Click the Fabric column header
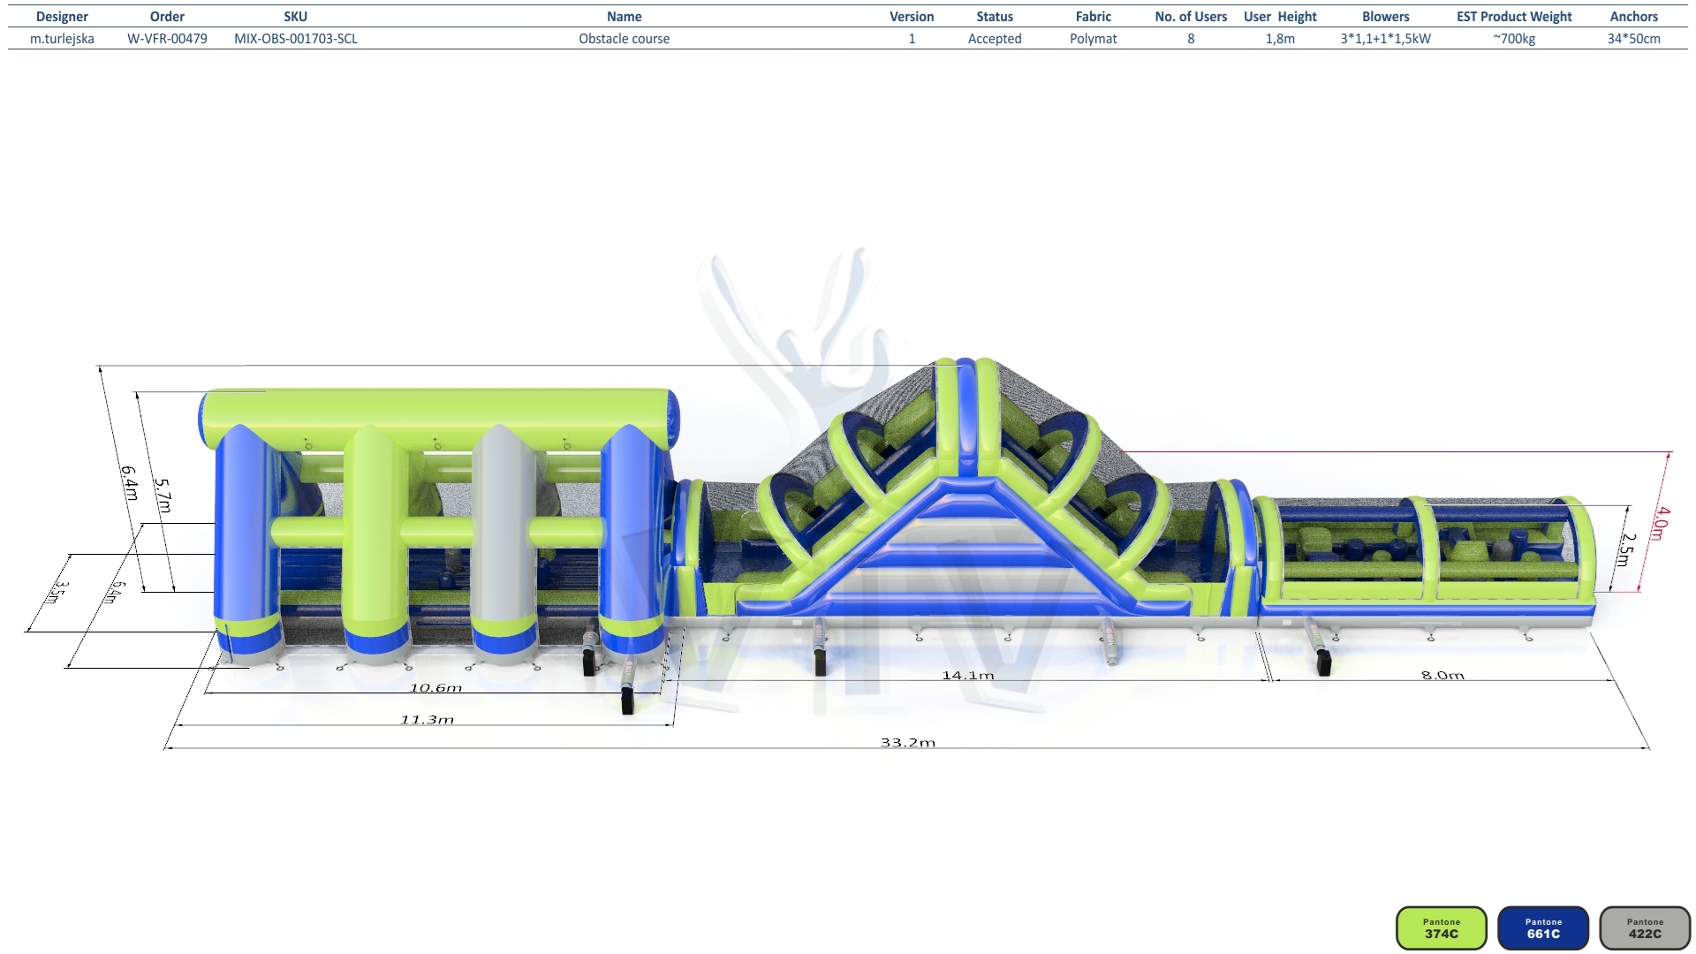Viewport: 1696px width, 954px height. point(1094,17)
